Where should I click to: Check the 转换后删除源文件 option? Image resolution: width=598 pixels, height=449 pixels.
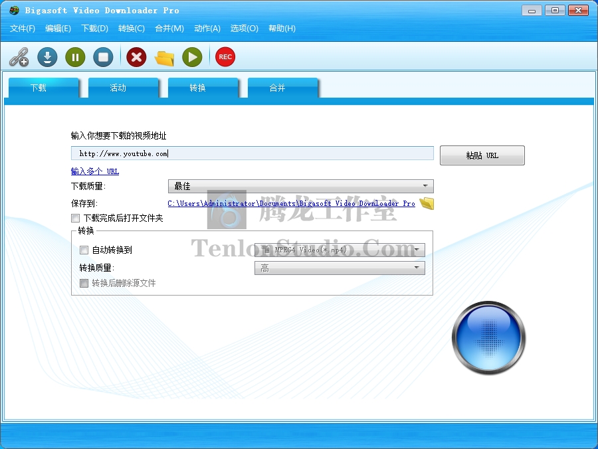(84, 283)
